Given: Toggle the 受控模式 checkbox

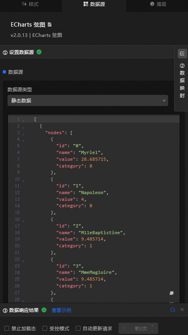Looking at the screenshot, I should click(x=44, y=328).
